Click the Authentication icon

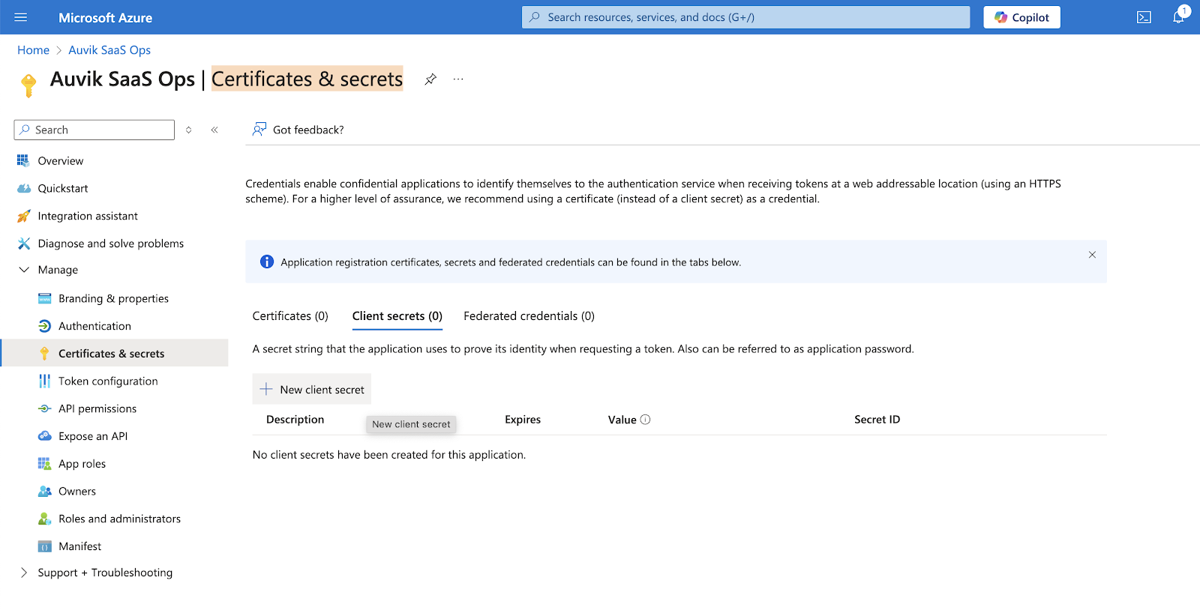click(45, 326)
